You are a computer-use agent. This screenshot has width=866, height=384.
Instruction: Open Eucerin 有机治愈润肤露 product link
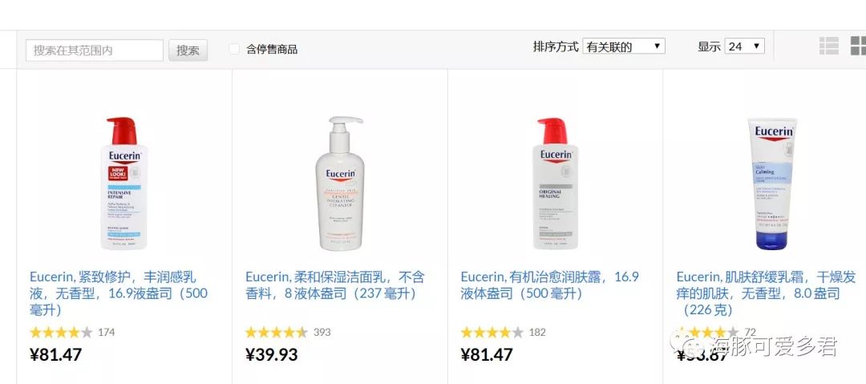point(550,285)
